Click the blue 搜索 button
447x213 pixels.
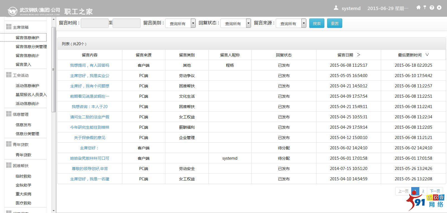coord(317,23)
